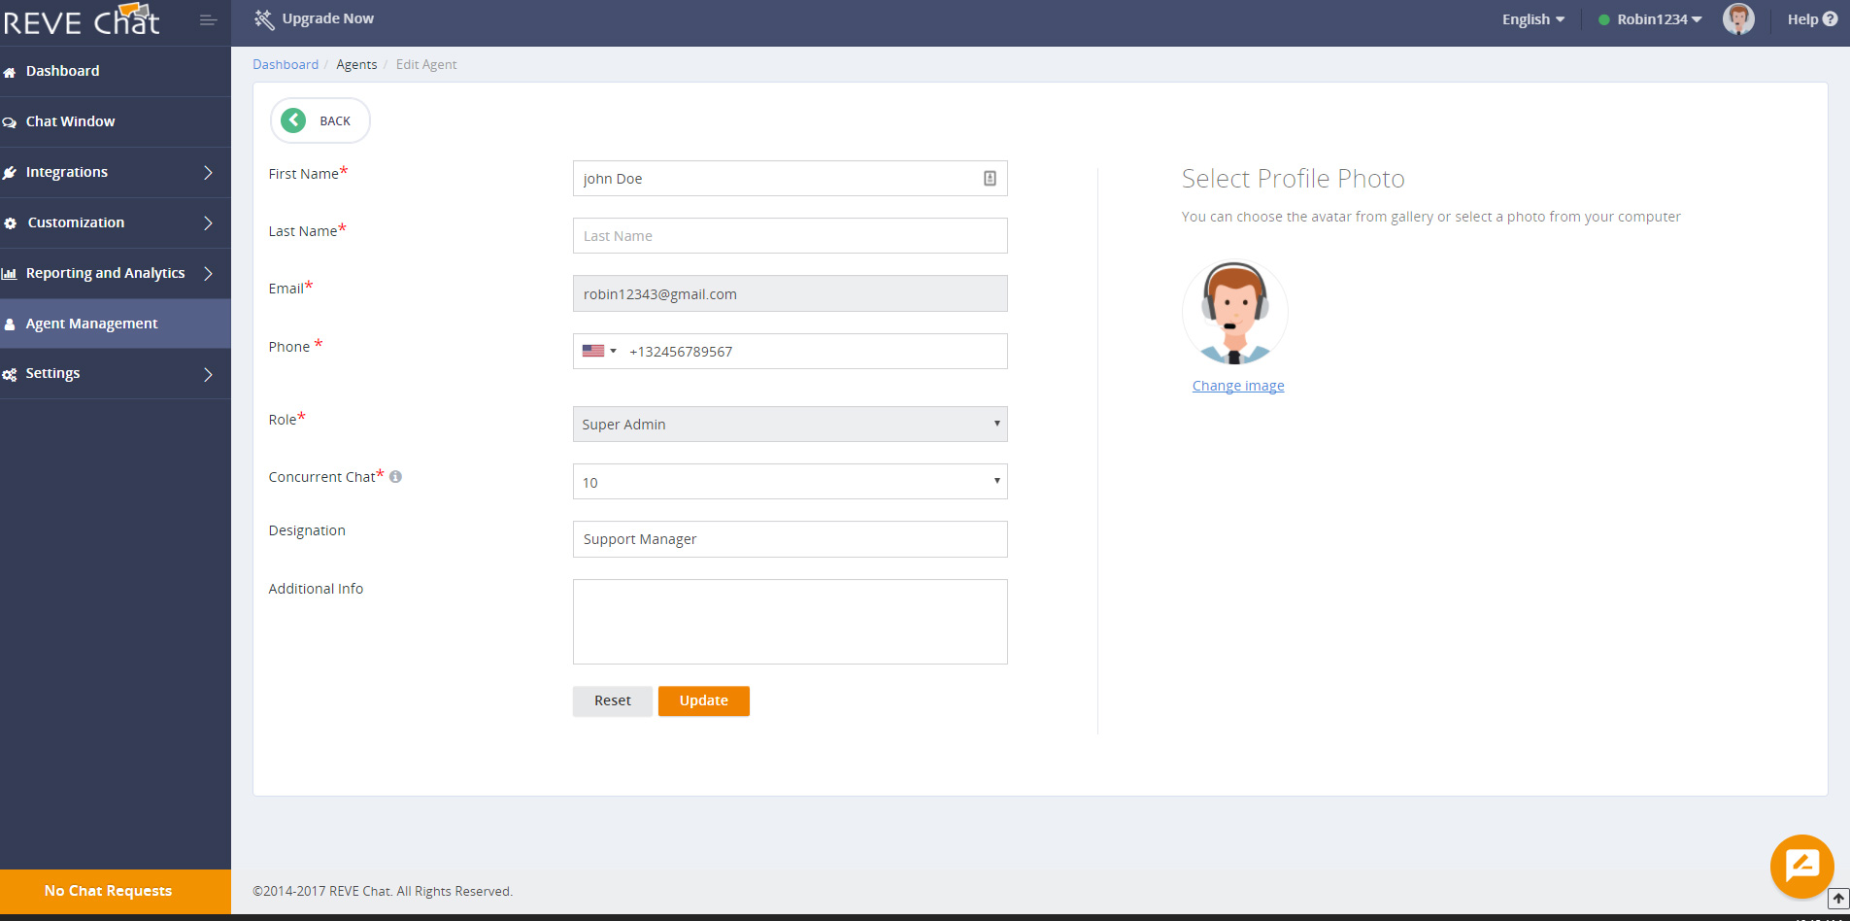Toggle the sidebar collapse hamburger icon
This screenshot has height=921, width=1850.
(x=208, y=19)
